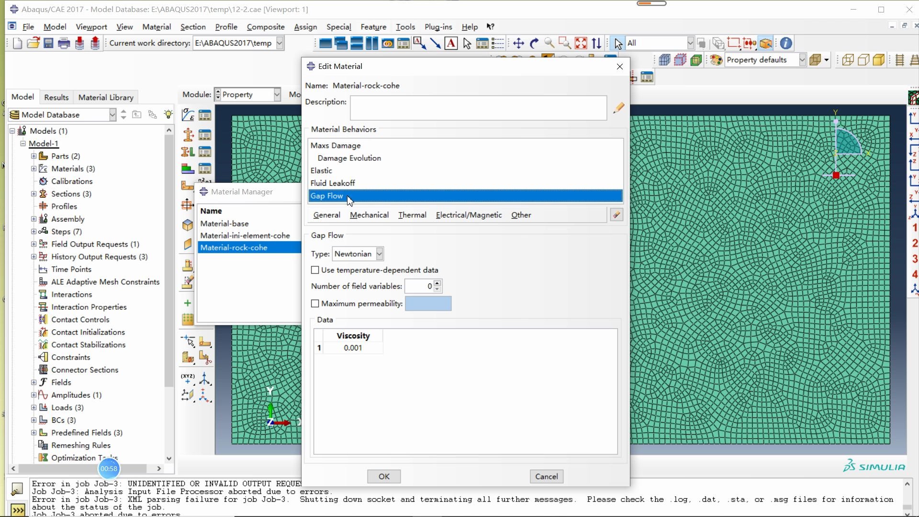Select Material-base in Material Manager
Viewport: 919px width, 517px height.
coord(249,224)
